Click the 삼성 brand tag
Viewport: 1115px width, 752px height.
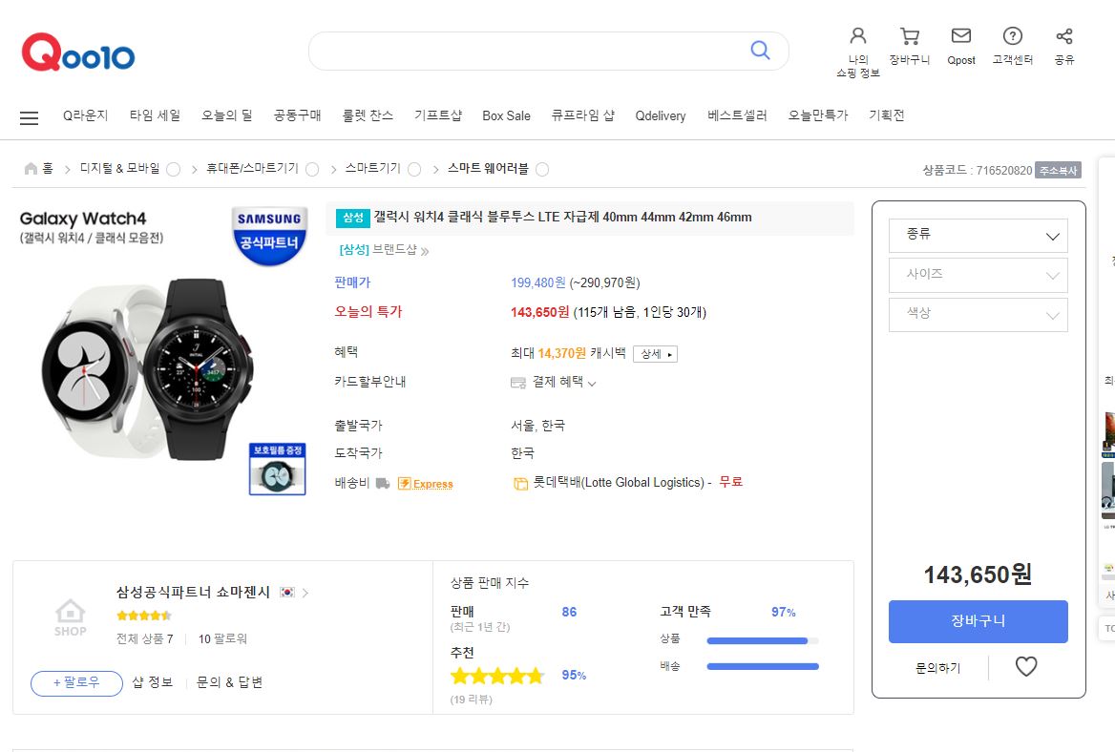353,218
